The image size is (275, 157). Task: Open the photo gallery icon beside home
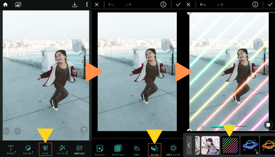18,5
